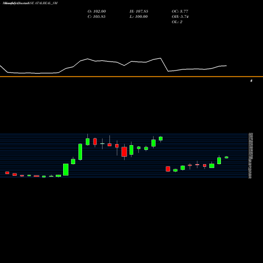Click the OC: 3.77 value

coord(180,12)
